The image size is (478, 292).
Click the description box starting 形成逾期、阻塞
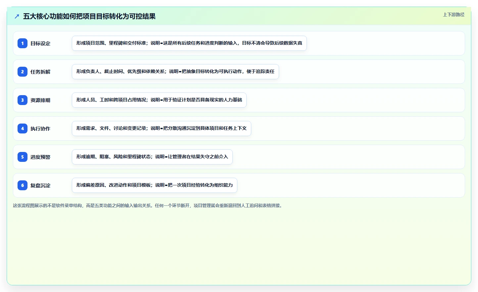coord(152,157)
